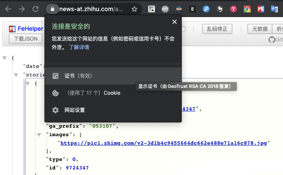Click the 下载JSON button
This screenshot has width=283, height=175.
(x=26, y=38)
